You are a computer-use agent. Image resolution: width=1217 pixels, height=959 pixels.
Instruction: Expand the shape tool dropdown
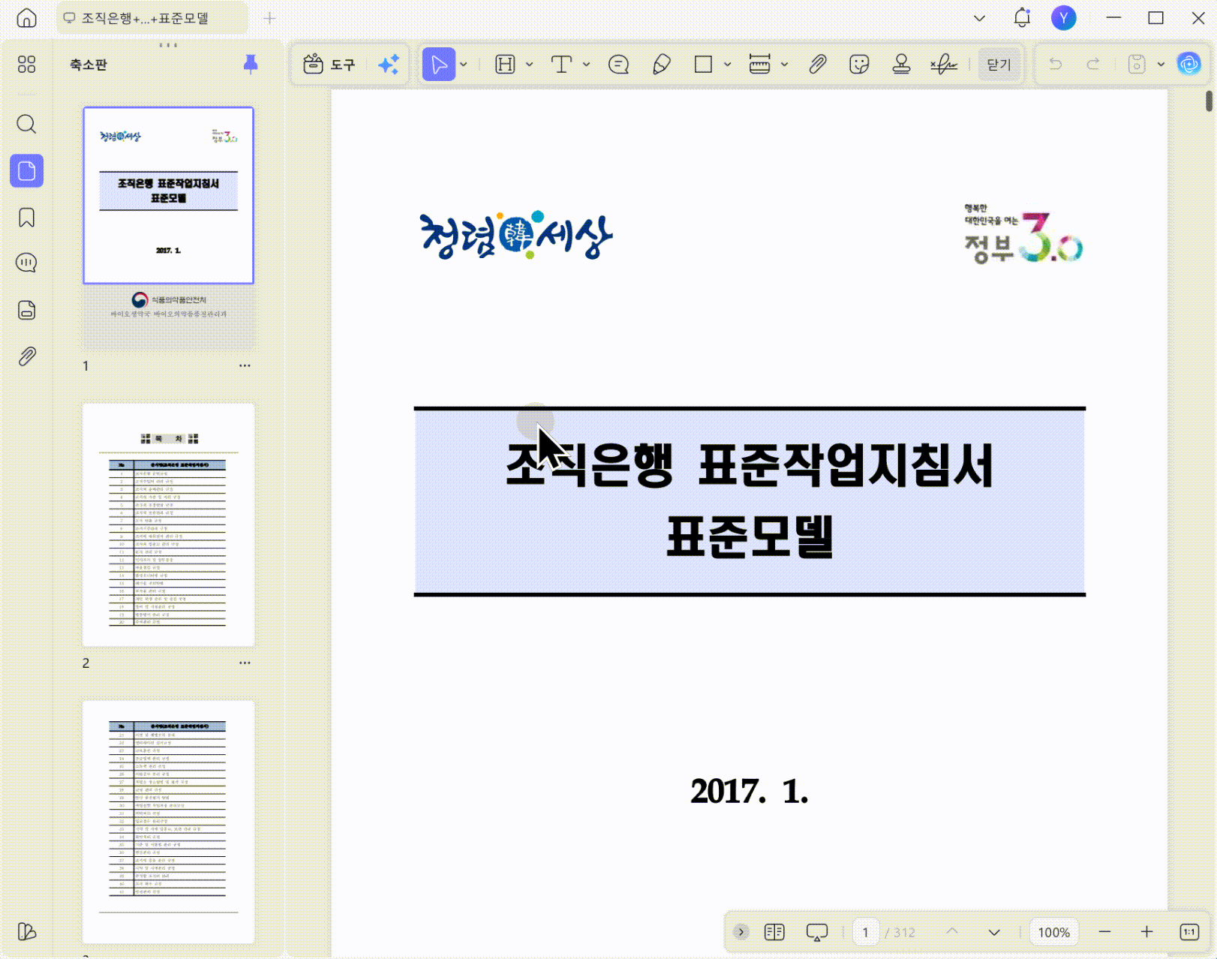tap(728, 65)
